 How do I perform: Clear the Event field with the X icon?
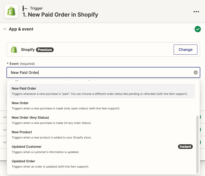click(196, 72)
